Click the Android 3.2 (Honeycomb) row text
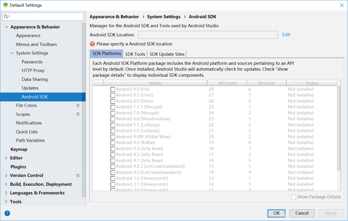Screen dimensions: 348x221 click(x=142, y=178)
